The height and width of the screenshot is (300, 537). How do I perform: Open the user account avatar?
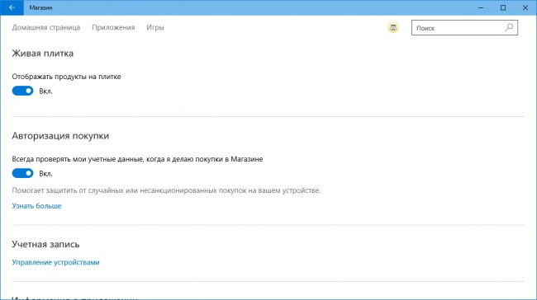click(x=393, y=28)
